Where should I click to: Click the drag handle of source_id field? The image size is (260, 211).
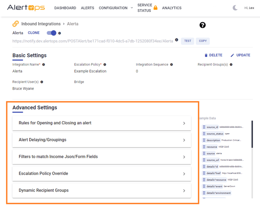(x=204, y=127)
